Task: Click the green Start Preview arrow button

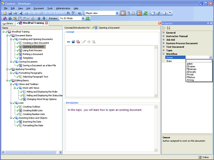Action: pos(87,18)
